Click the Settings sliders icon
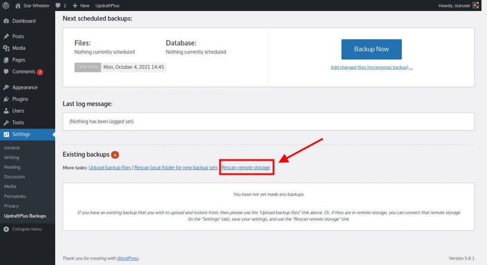 [6, 134]
